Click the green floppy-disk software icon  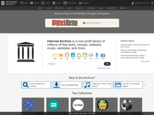tap(85, 55)
